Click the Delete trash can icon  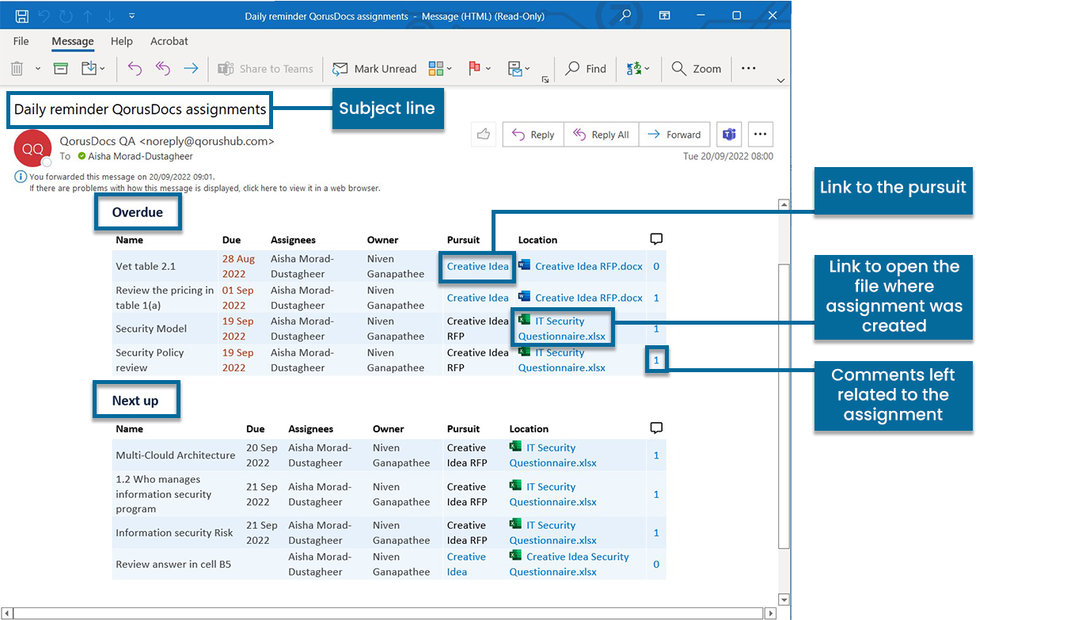click(x=17, y=69)
